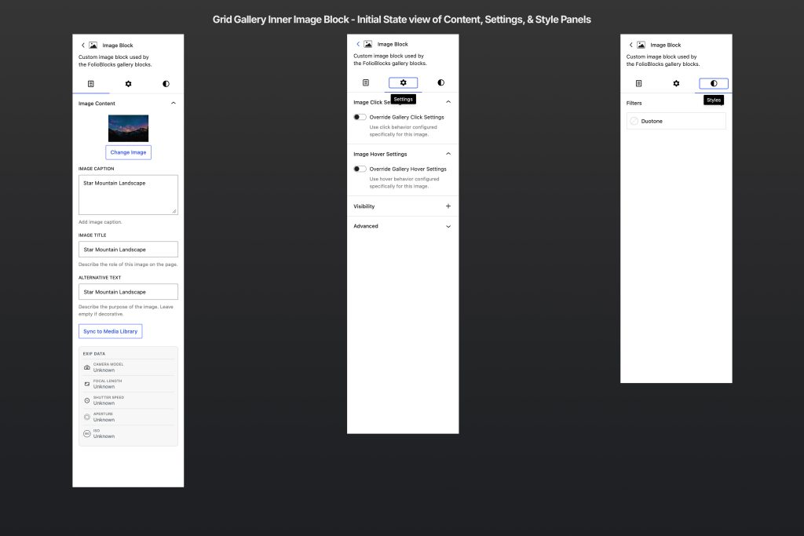Click the Image Content heading text
This screenshot has width=804, height=536.
[97, 103]
